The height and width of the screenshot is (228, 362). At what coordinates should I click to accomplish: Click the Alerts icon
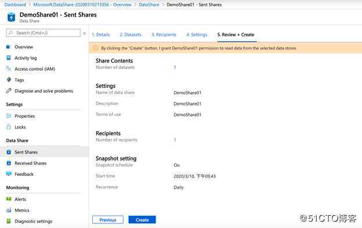click(9, 199)
